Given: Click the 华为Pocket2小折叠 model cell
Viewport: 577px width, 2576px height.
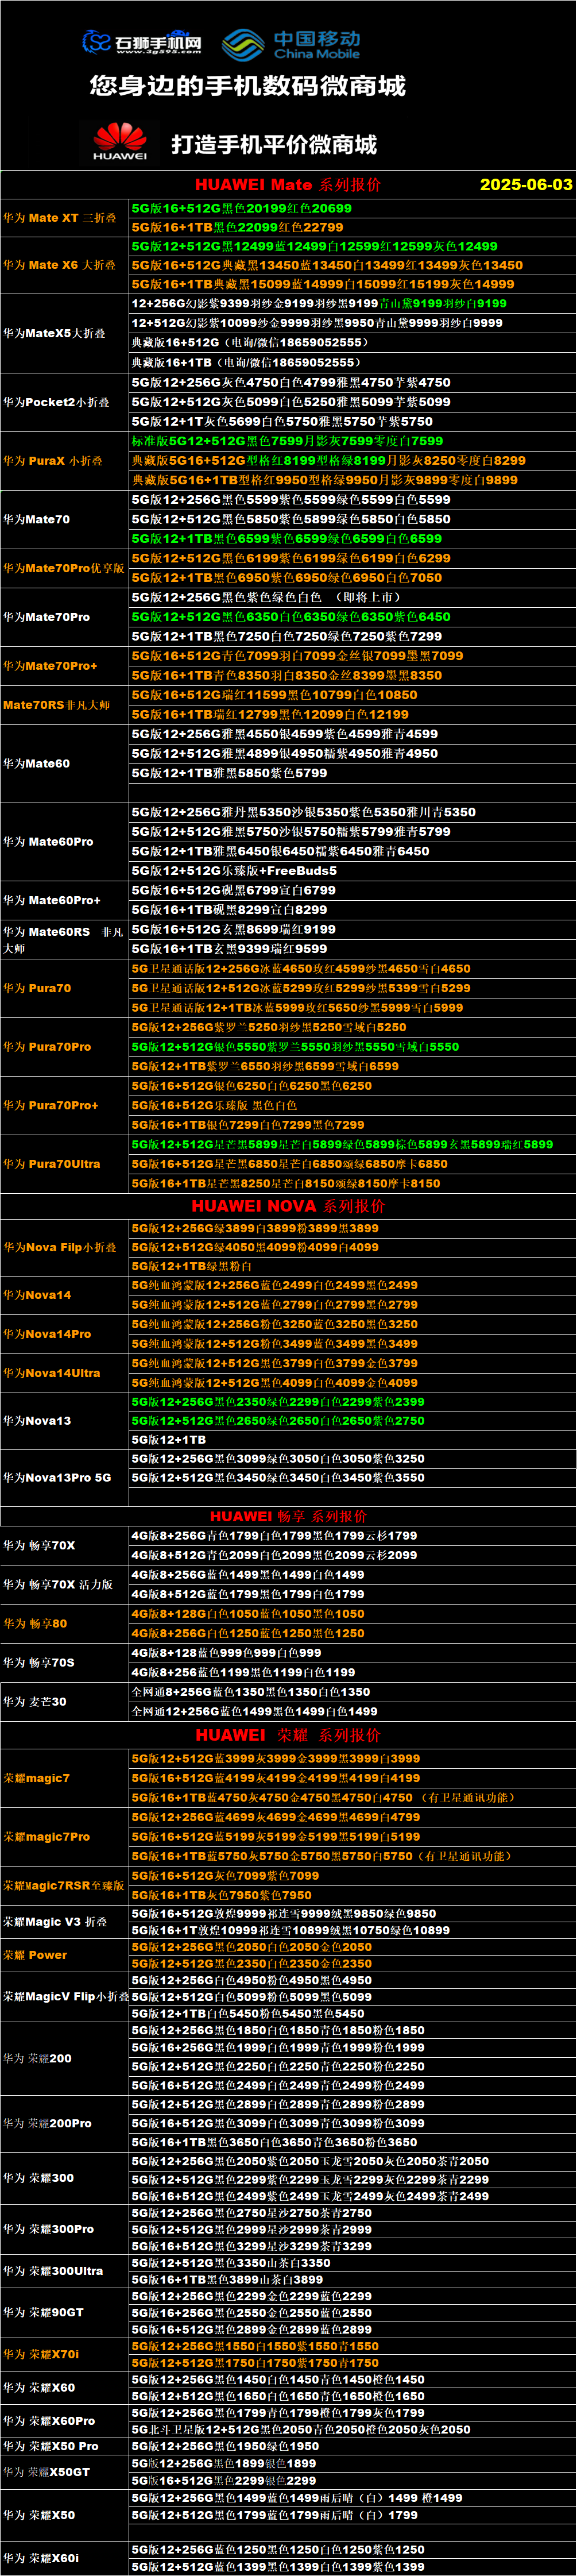Looking at the screenshot, I should click(x=65, y=402).
